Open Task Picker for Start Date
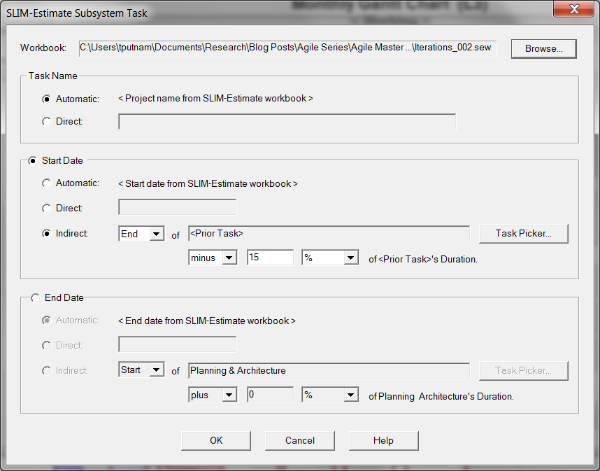 (x=524, y=234)
